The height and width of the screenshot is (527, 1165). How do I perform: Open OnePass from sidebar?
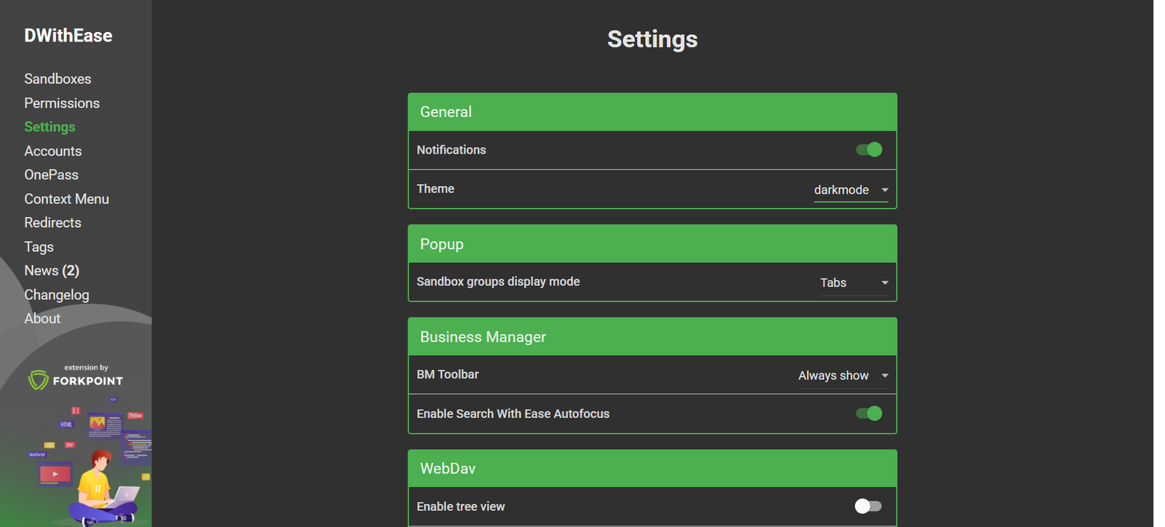(x=51, y=175)
